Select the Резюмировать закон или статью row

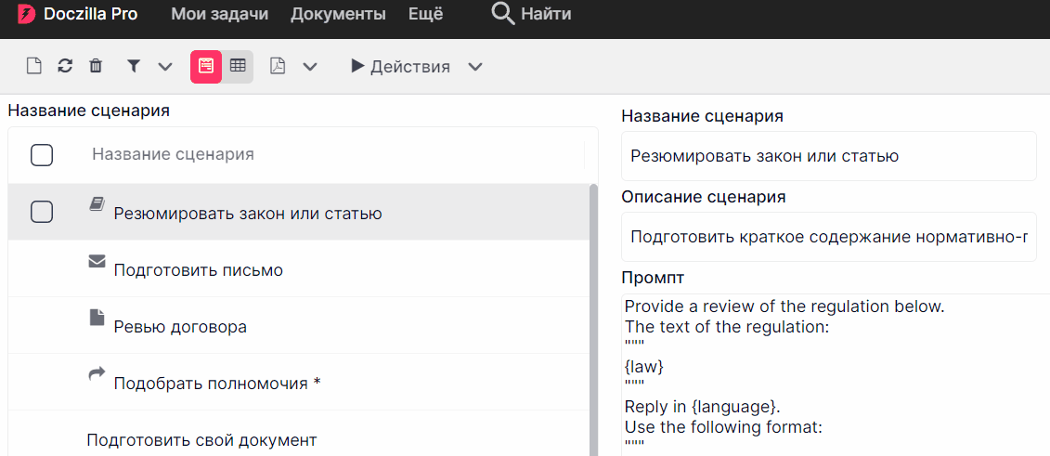click(x=299, y=213)
